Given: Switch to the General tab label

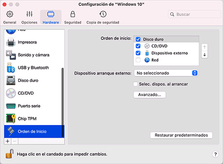Looking at the screenshot, I should pos(10,22).
